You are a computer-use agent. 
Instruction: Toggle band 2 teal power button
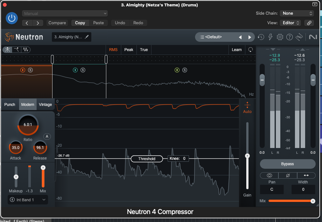point(75,70)
